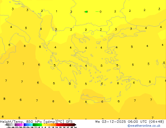Viewport: 166px width, 128px height.
Task: Click the '24' legend scale value
Action: [57, 127]
